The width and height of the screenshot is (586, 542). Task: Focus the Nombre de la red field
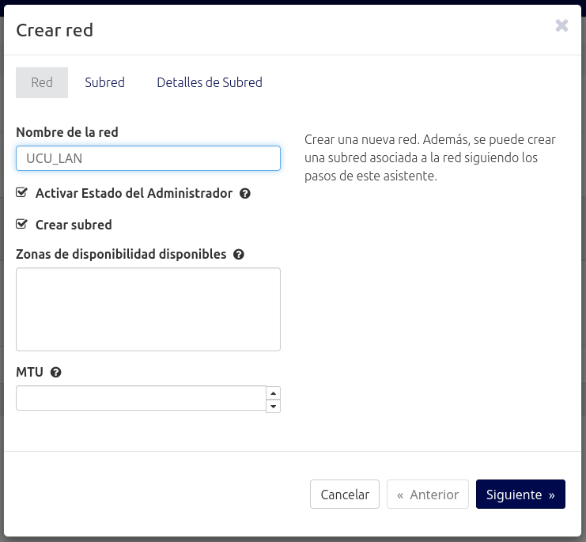(x=148, y=158)
